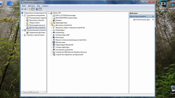
Task: Click the Up one level folder icon
Action: tap(30, 9)
